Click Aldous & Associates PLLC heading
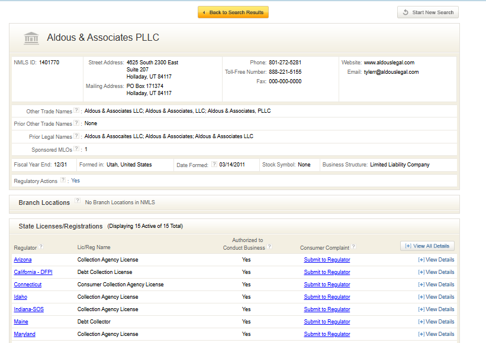Image resolution: width=486 pixels, height=343 pixels. click(x=103, y=37)
